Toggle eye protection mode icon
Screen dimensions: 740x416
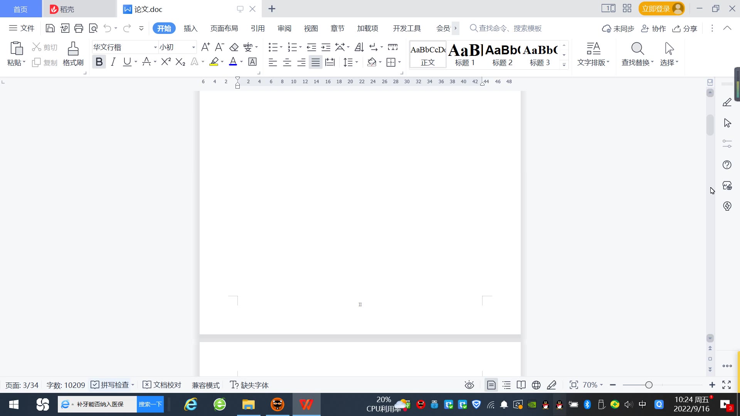click(469, 385)
